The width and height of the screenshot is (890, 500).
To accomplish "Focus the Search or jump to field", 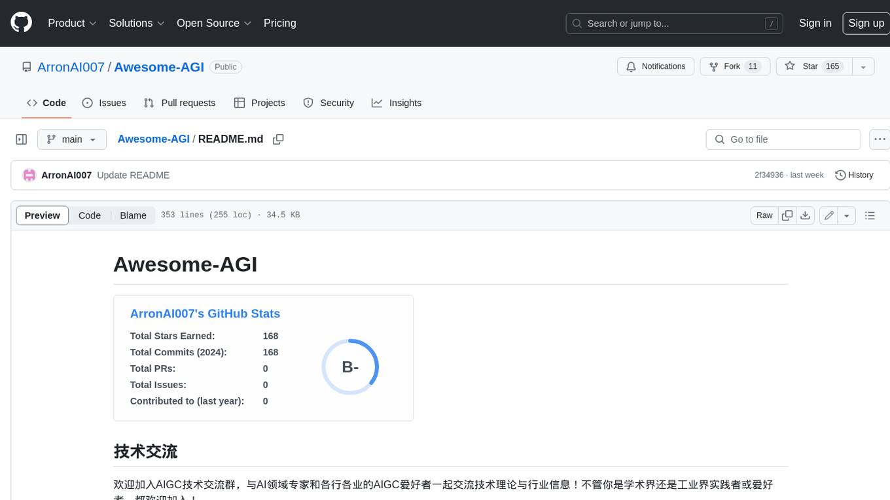I will coord(675,24).
